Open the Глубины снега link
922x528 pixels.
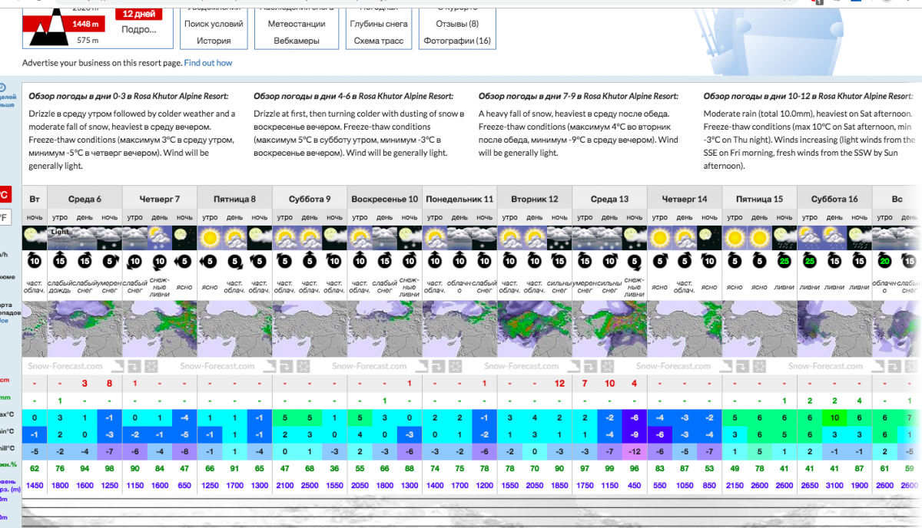(379, 24)
